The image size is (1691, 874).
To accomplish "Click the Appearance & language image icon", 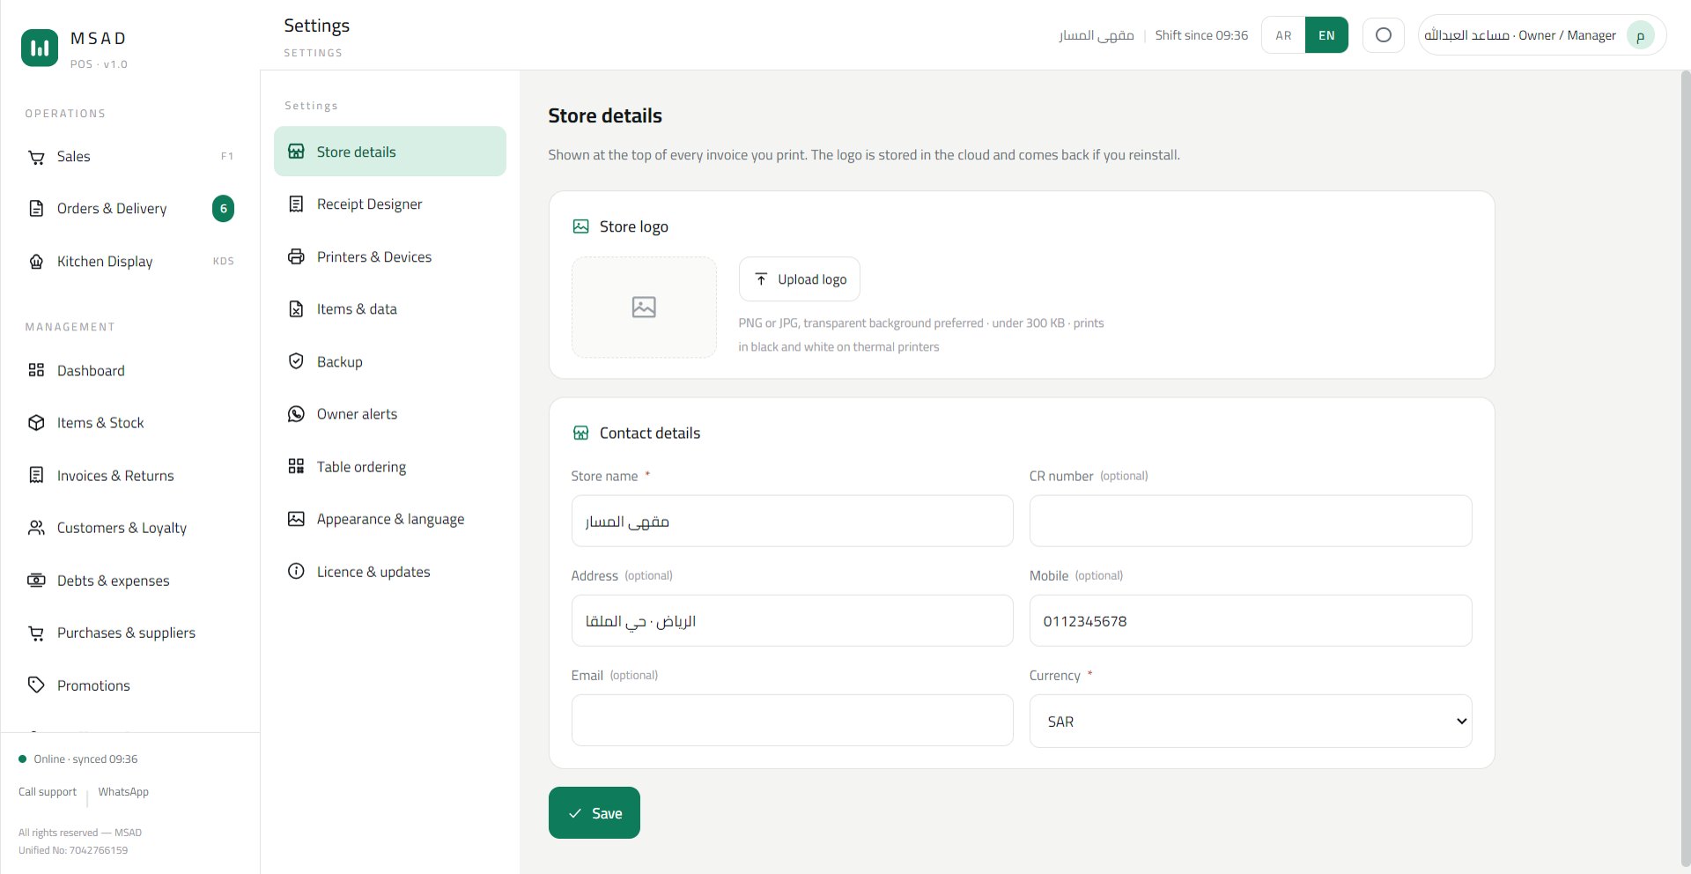I will click(296, 519).
